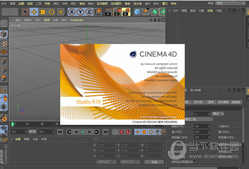Screen dimensions: 249x169
Task: Render the active view clapperboard icon
Action: coord(108,12)
